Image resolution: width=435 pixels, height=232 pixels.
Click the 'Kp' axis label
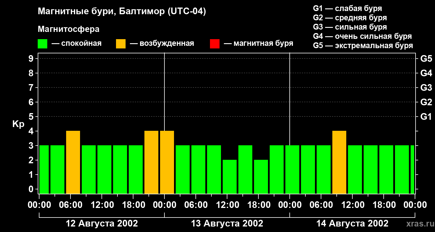tap(18, 124)
